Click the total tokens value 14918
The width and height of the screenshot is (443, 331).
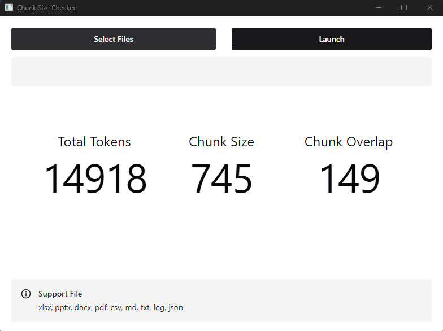pos(95,178)
